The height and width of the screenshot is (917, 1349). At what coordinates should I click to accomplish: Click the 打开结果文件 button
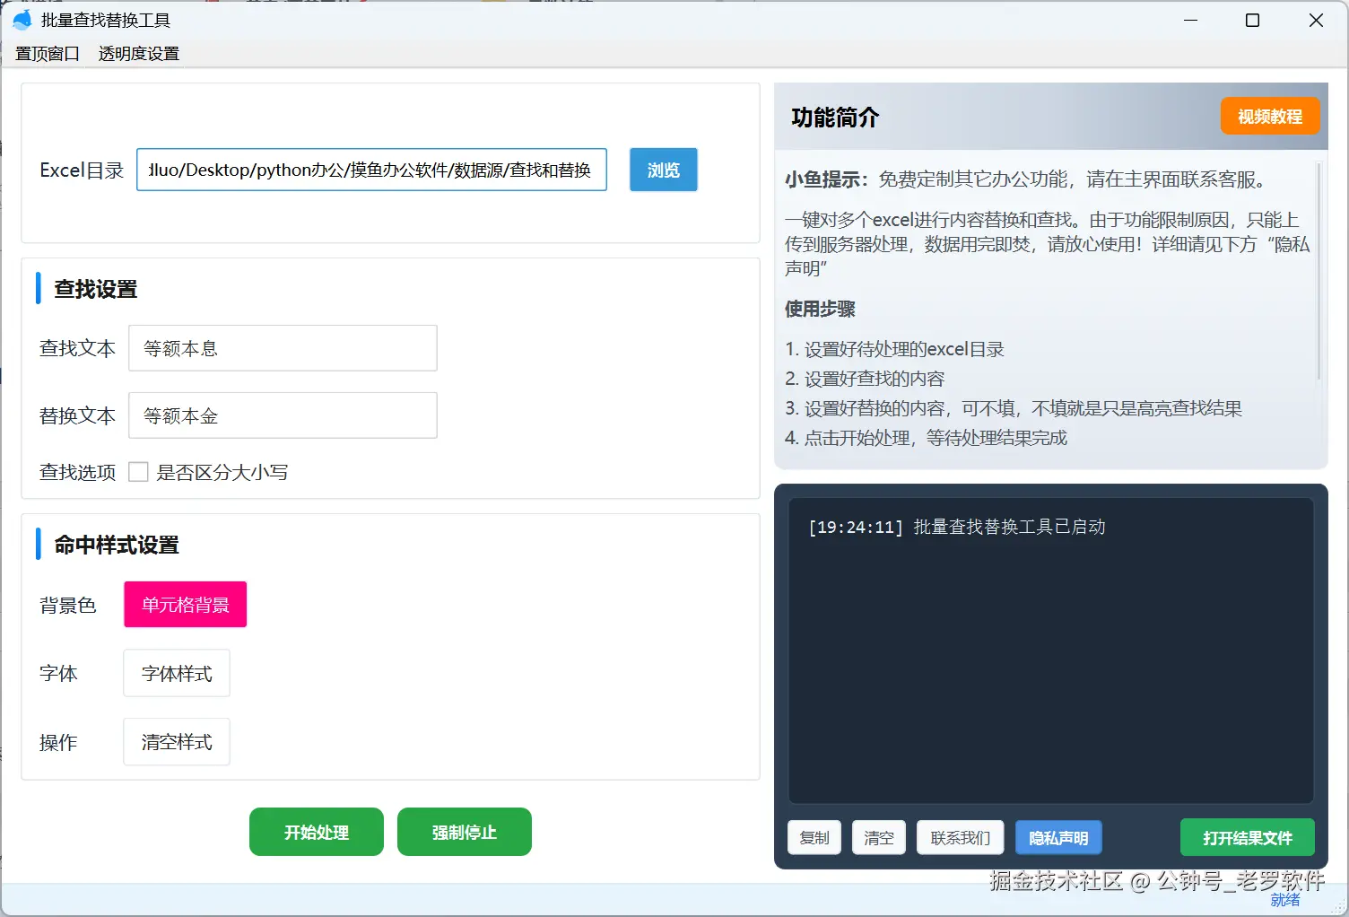pos(1248,837)
